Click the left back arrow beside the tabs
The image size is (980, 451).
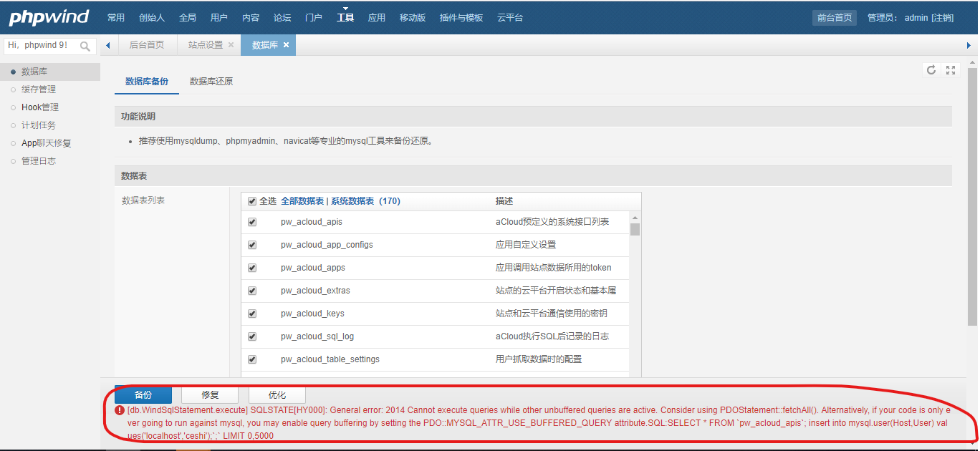click(x=107, y=44)
